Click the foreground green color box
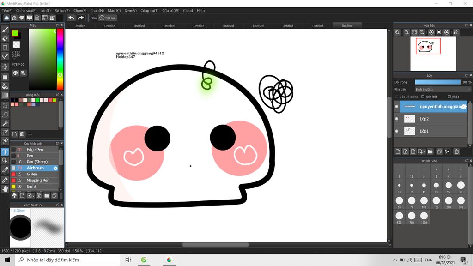473x266 pixels. [x=15, y=33]
